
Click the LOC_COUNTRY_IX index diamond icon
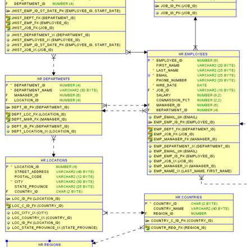point(8,218)
